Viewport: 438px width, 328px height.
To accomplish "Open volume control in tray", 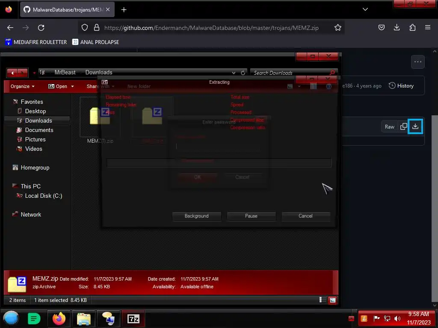I will tap(397, 319).
